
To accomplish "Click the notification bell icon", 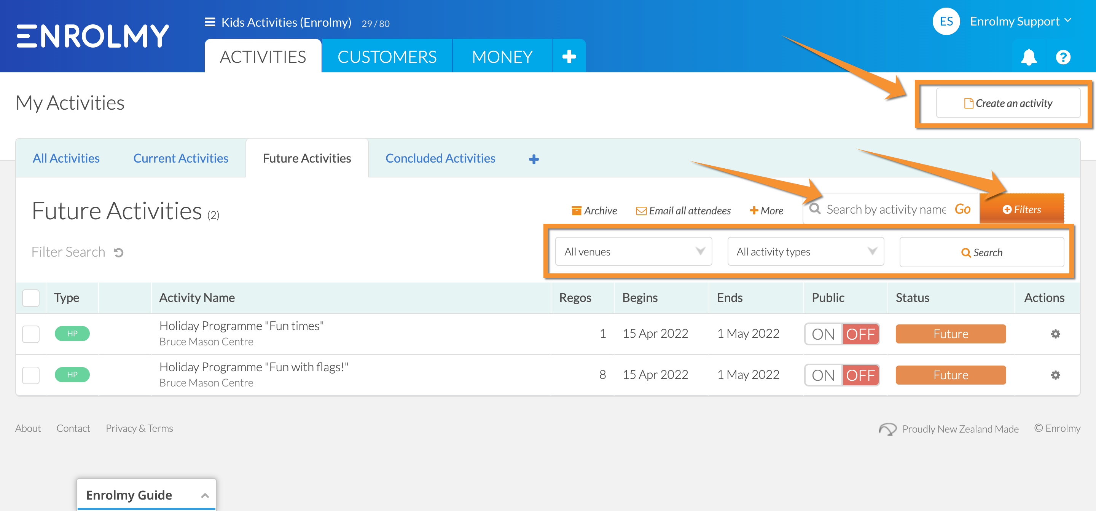I will coord(1028,57).
